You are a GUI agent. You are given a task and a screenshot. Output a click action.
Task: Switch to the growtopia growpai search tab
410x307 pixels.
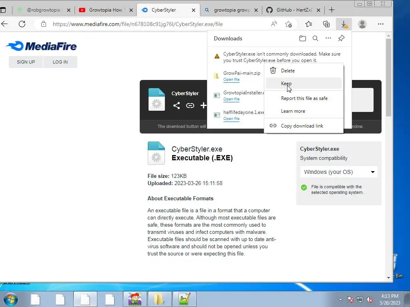231,10
